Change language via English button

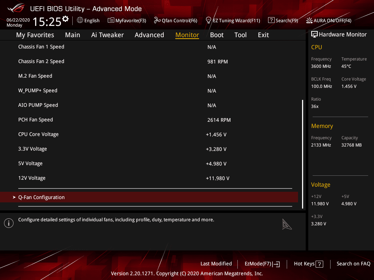point(88,20)
